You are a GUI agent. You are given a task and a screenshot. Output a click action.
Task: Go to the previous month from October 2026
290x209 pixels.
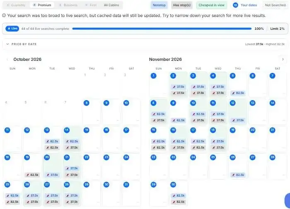pyautogui.click(x=7, y=59)
